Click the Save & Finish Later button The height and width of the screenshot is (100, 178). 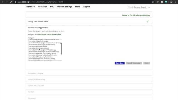pyautogui.click(x=134, y=63)
